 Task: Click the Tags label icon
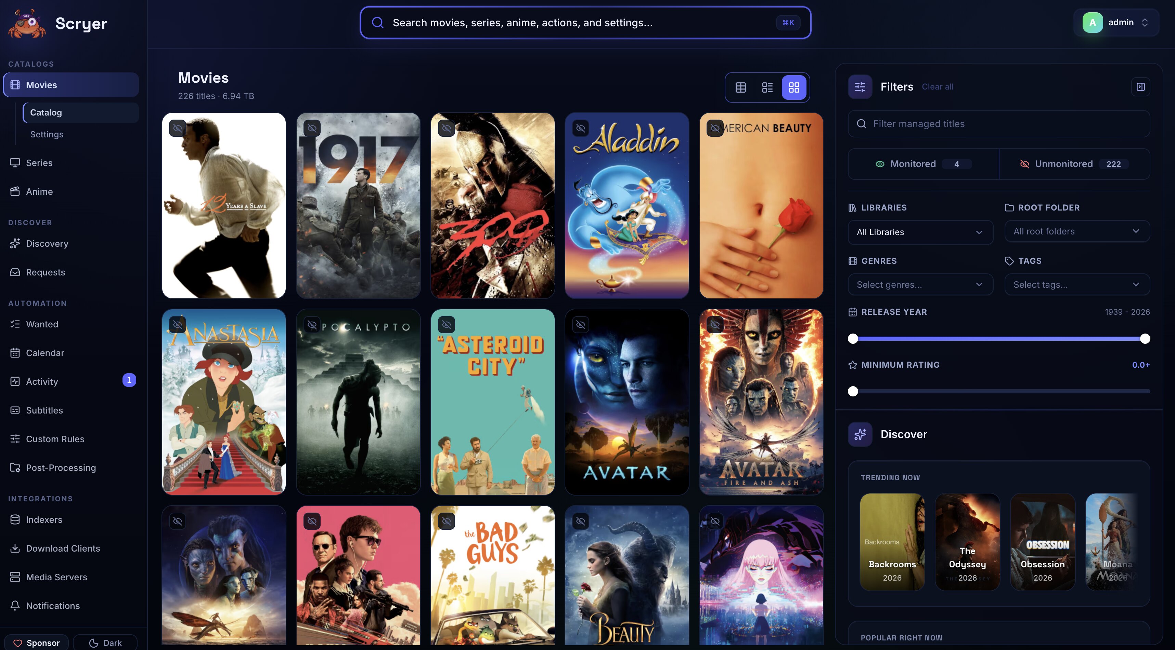coord(1009,261)
